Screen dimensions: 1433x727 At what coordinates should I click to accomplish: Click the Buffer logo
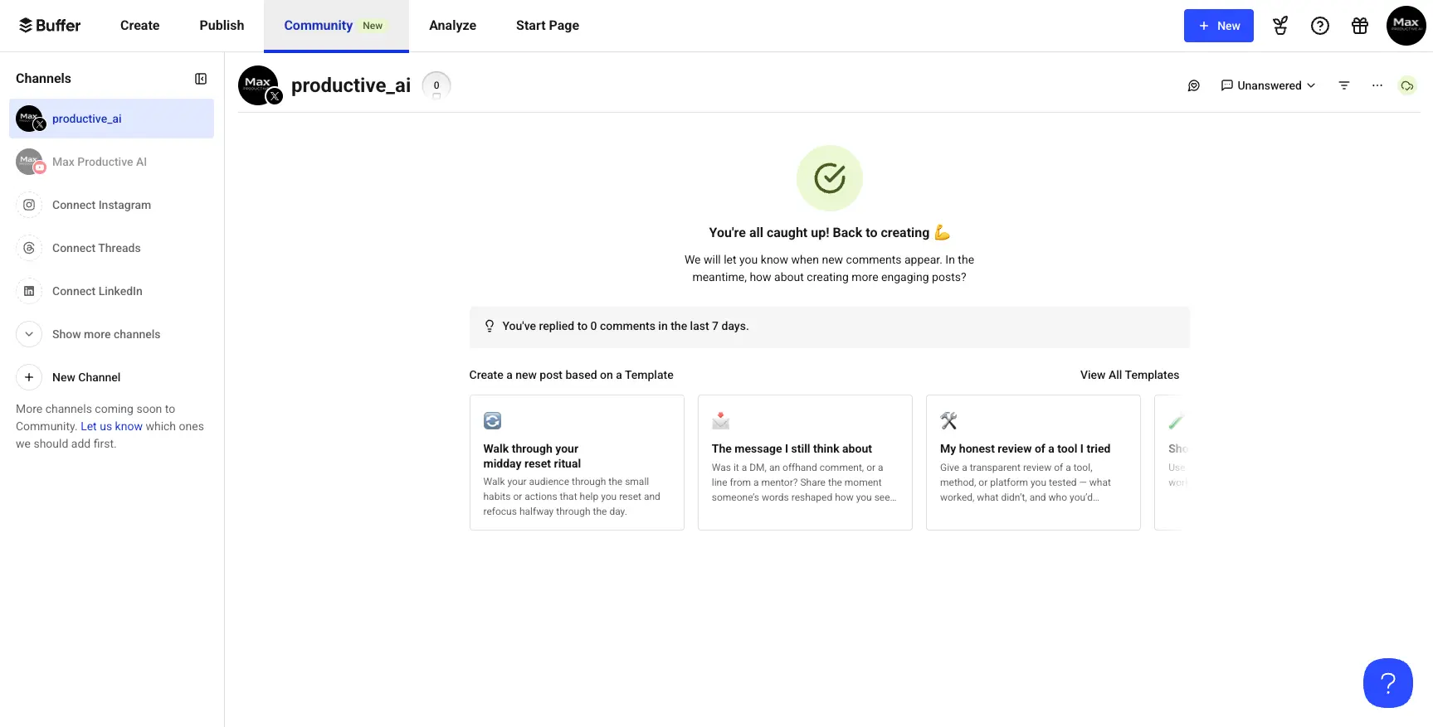pos(50,26)
